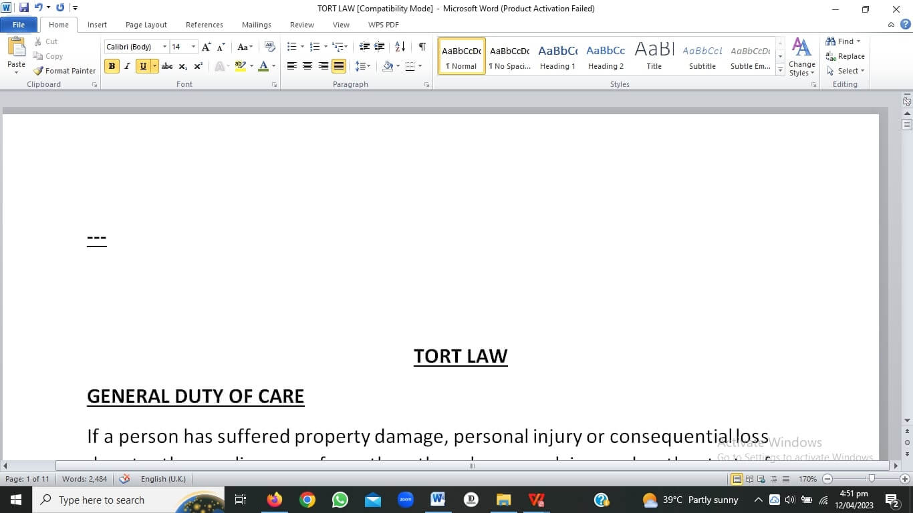The height and width of the screenshot is (513, 913).
Task: Toggle Underline formatting
Action: point(143,66)
